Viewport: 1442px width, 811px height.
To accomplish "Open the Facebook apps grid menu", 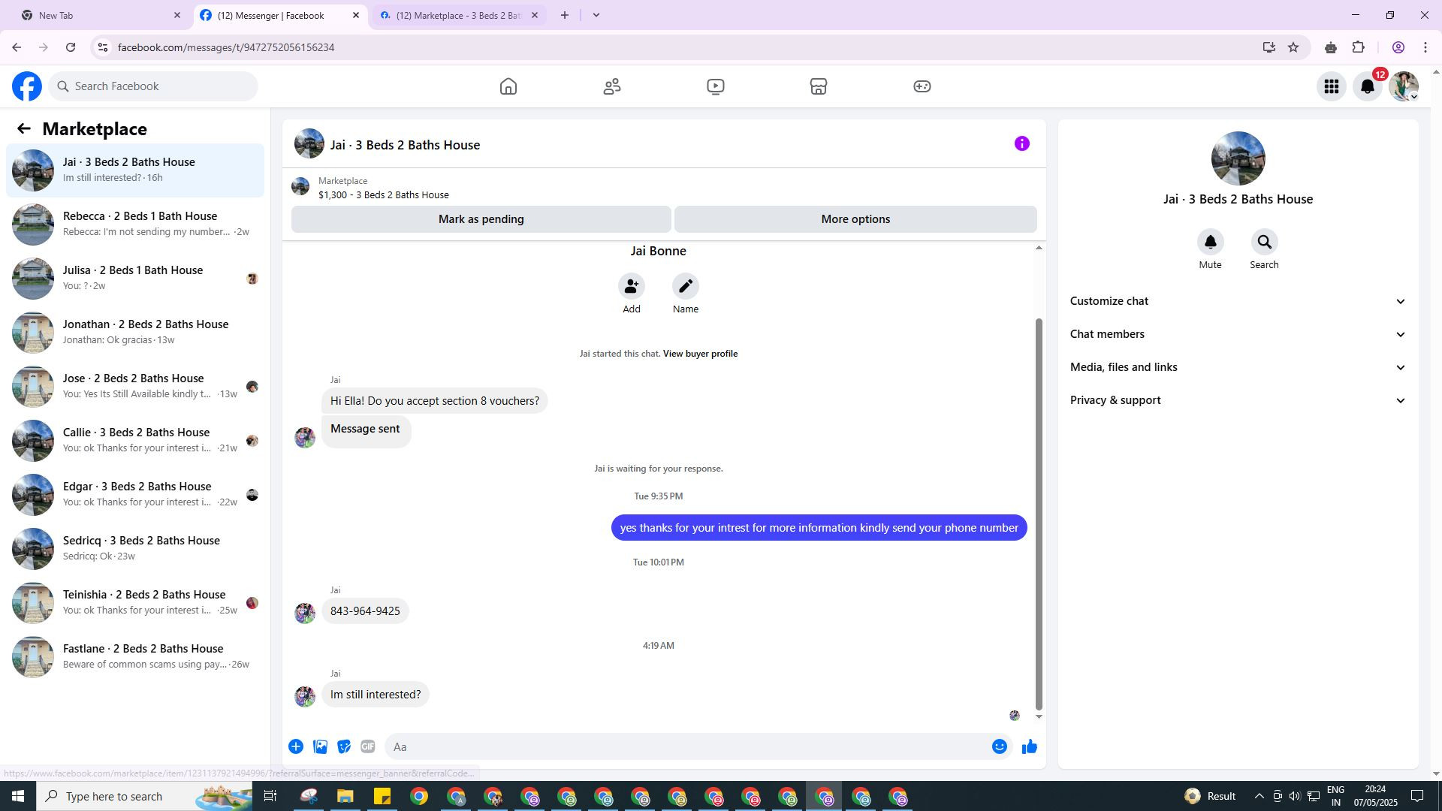I will click(x=1331, y=86).
